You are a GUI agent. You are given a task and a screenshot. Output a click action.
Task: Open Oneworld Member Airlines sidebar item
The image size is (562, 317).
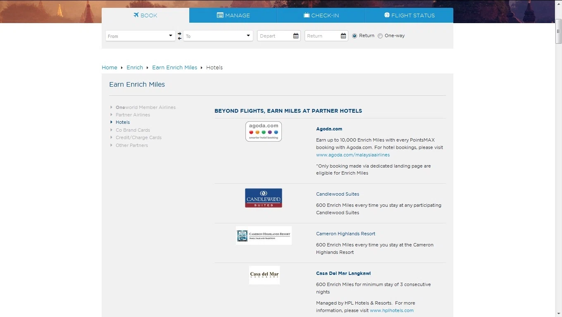(145, 107)
